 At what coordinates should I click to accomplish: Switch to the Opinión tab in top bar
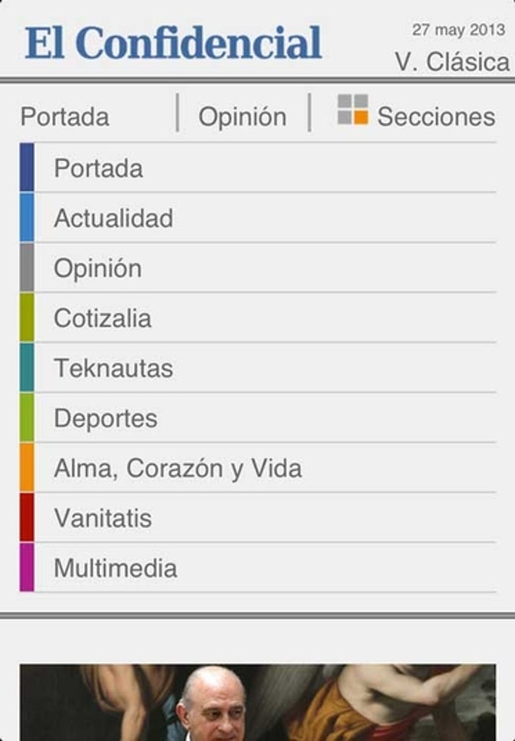[x=242, y=117]
